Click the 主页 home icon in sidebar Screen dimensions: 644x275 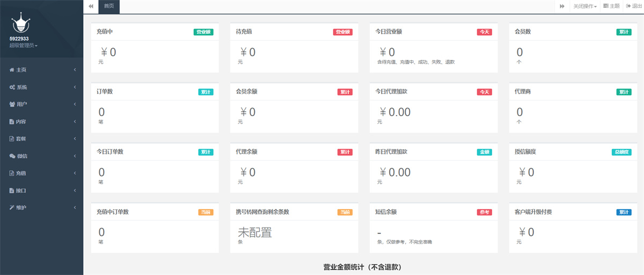[x=12, y=70]
